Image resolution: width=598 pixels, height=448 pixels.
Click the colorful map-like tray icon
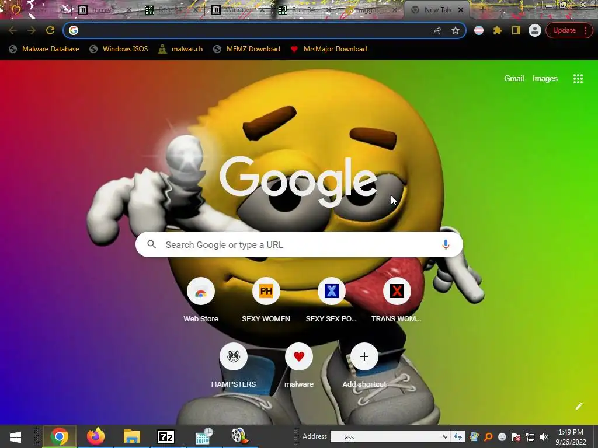[x=474, y=437]
